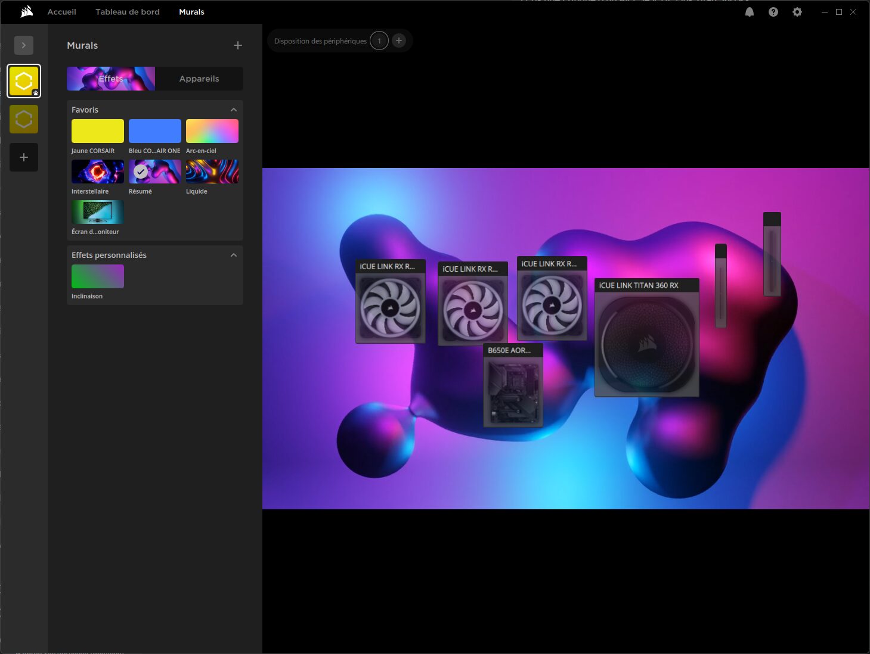Open the settings gear icon
The width and height of the screenshot is (870, 654).
pos(797,12)
